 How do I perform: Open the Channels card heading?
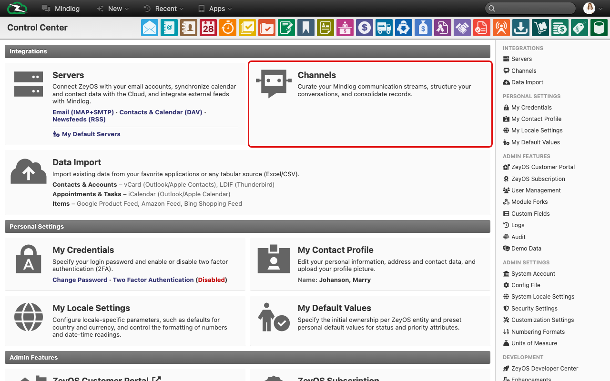(x=316, y=75)
